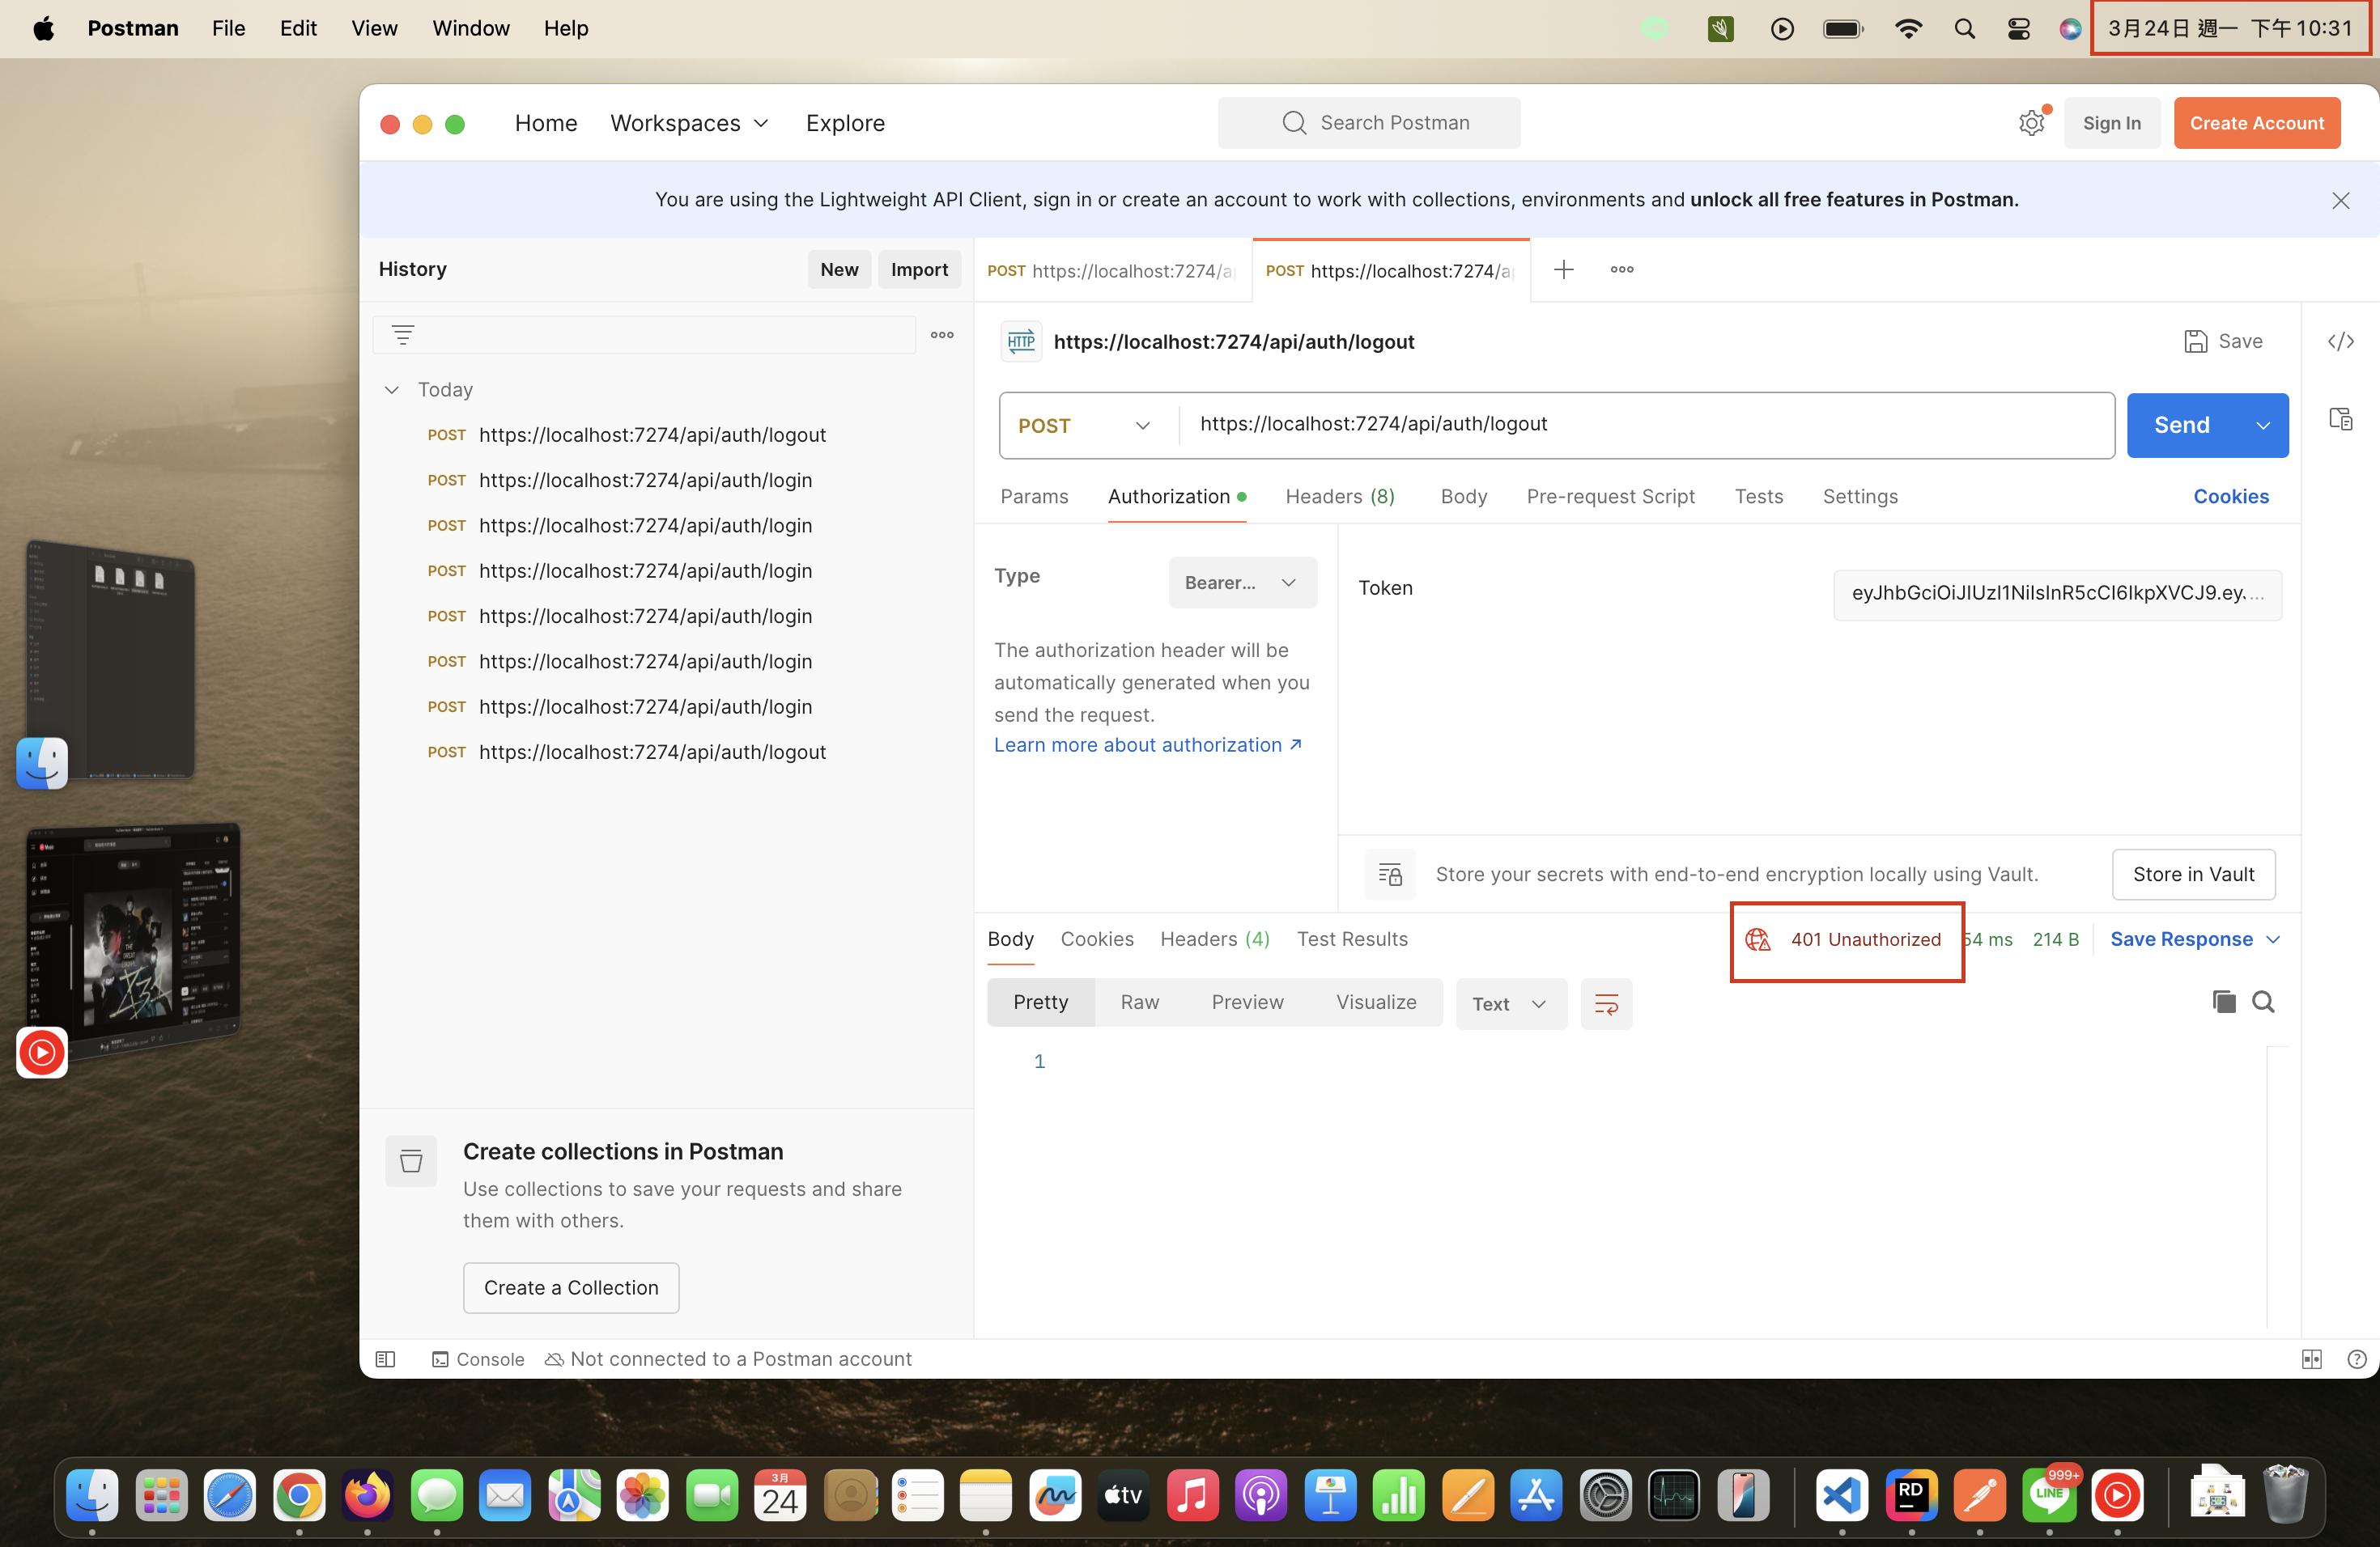Open the Headers (8) request tab
Image resolution: width=2380 pixels, height=1547 pixels.
[1339, 497]
